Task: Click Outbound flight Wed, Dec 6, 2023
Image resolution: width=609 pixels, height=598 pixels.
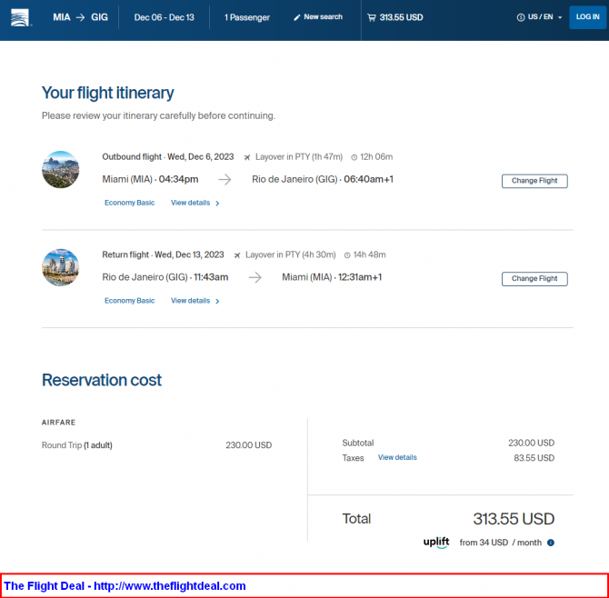Action: (168, 157)
